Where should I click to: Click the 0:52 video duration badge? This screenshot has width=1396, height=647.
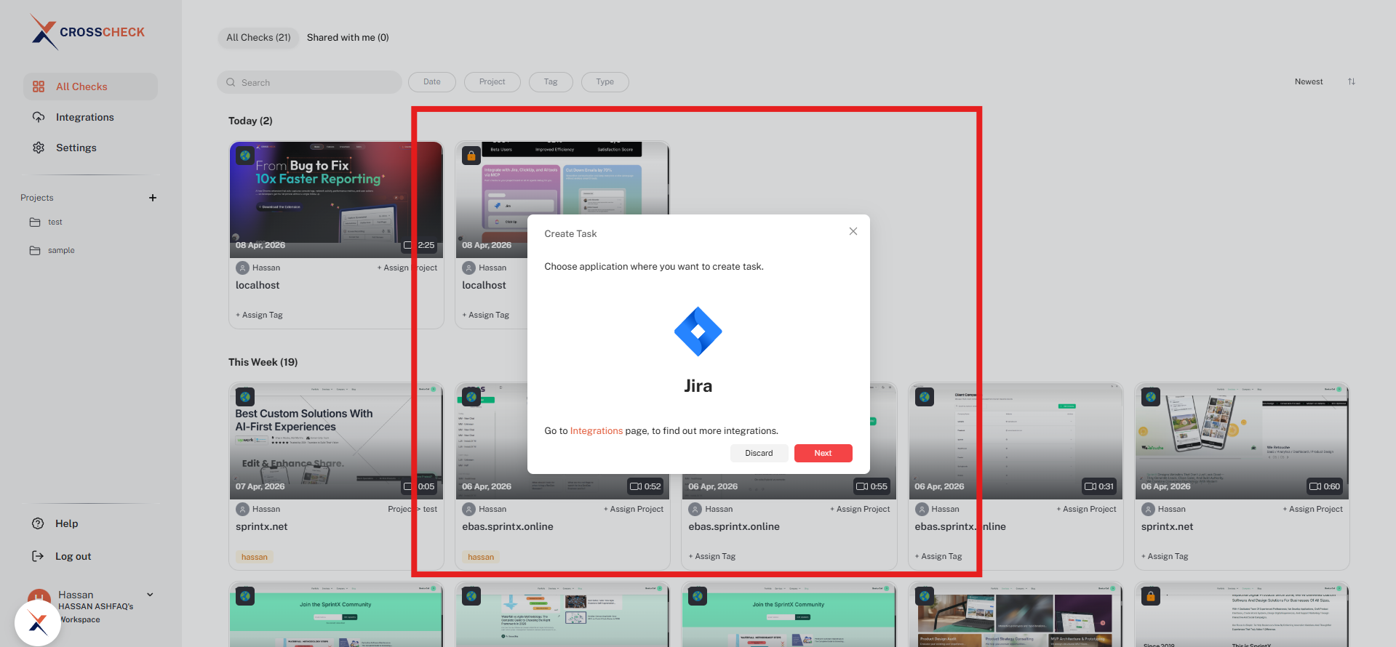coord(646,486)
